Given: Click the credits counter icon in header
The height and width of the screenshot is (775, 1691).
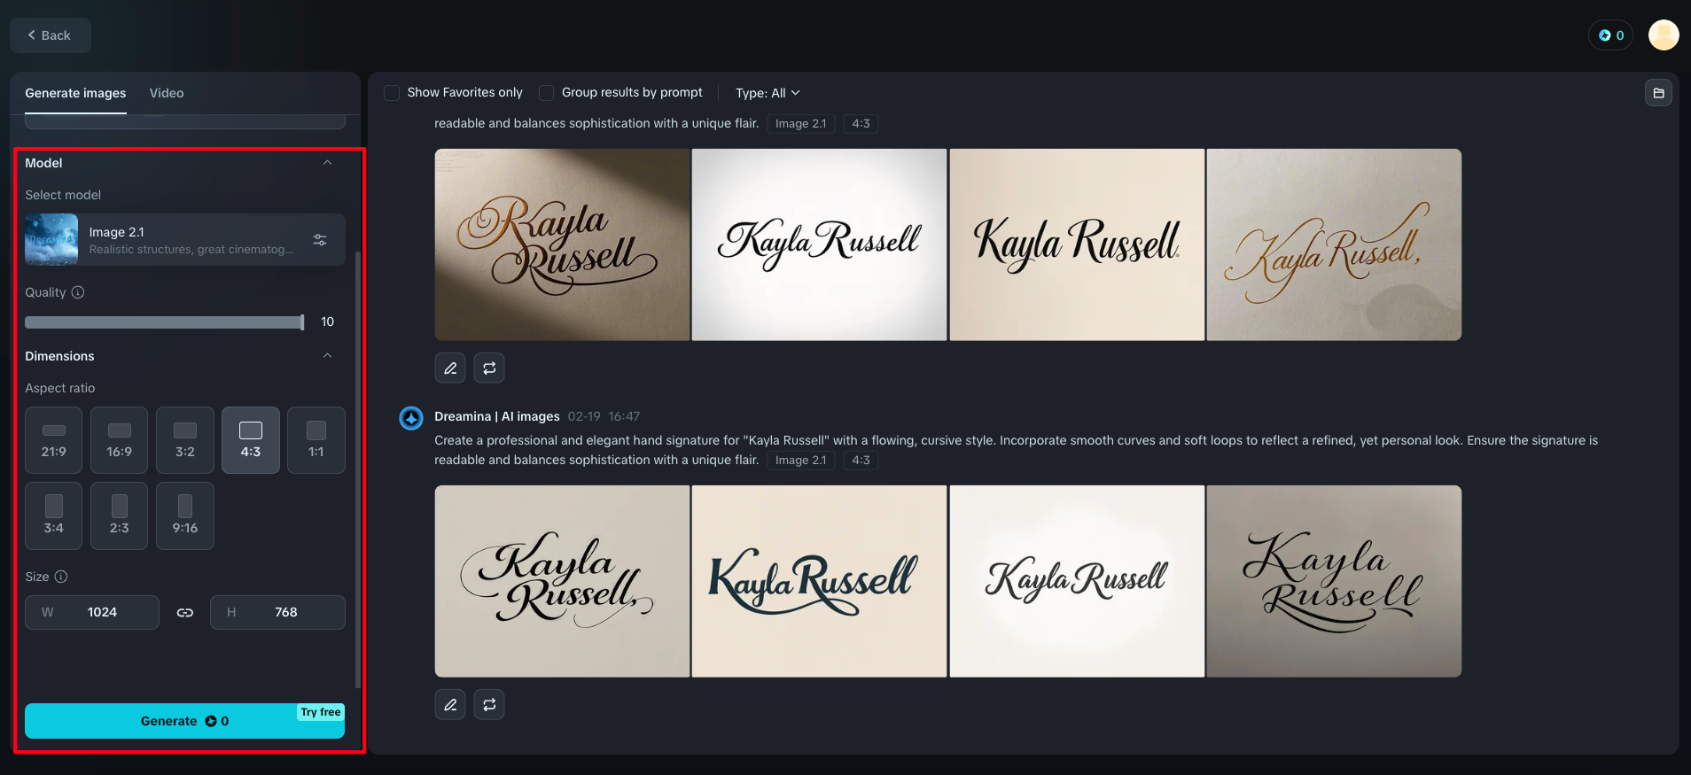Looking at the screenshot, I should (x=1610, y=35).
